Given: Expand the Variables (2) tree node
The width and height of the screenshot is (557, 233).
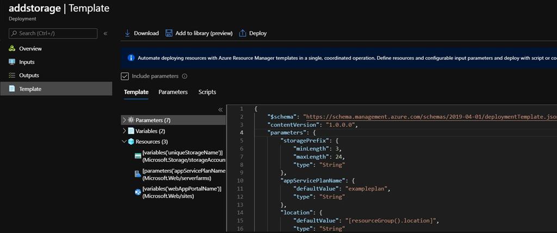Looking at the screenshot, I should pos(125,131).
